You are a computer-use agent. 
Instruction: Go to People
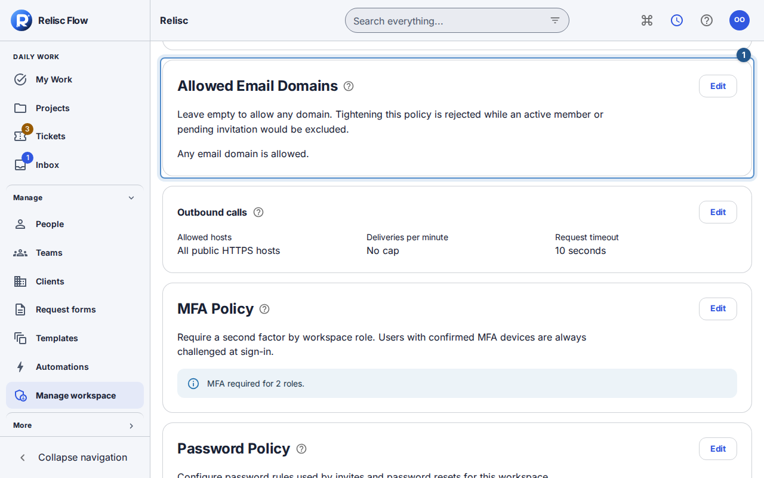click(x=75, y=224)
